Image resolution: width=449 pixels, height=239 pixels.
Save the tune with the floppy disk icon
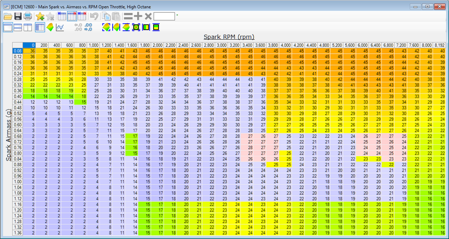(18, 16)
